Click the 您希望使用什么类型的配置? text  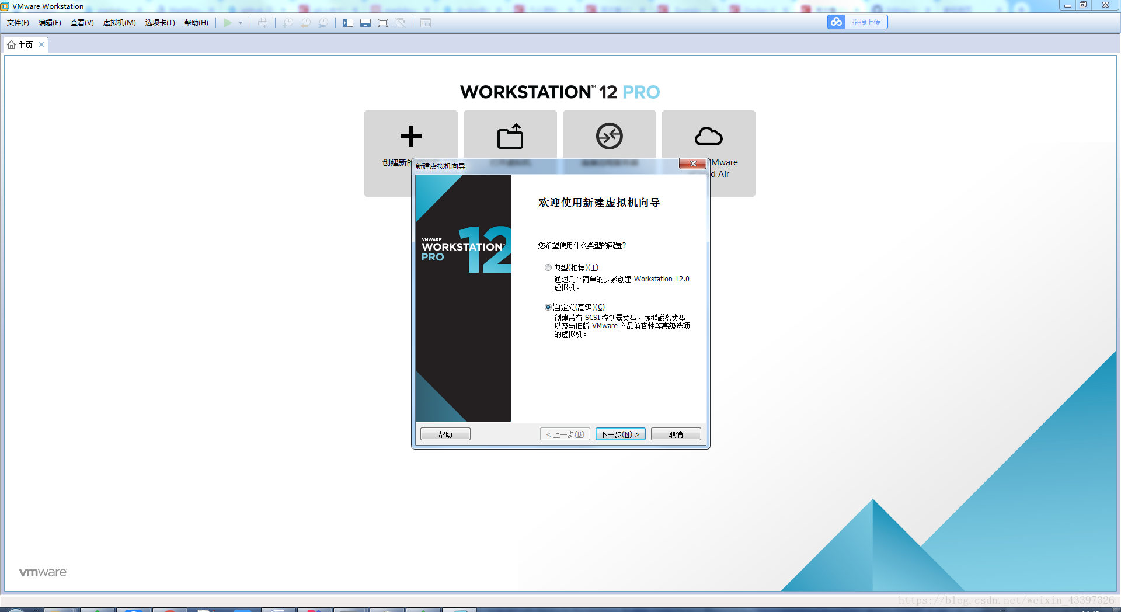[x=582, y=245]
